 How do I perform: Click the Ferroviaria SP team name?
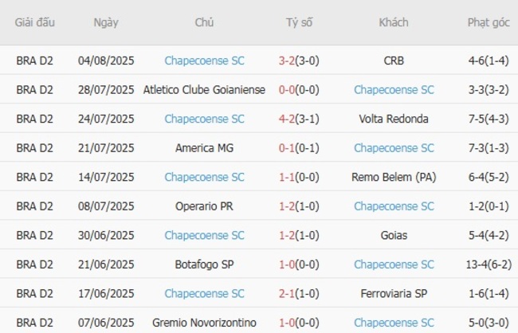(x=393, y=293)
